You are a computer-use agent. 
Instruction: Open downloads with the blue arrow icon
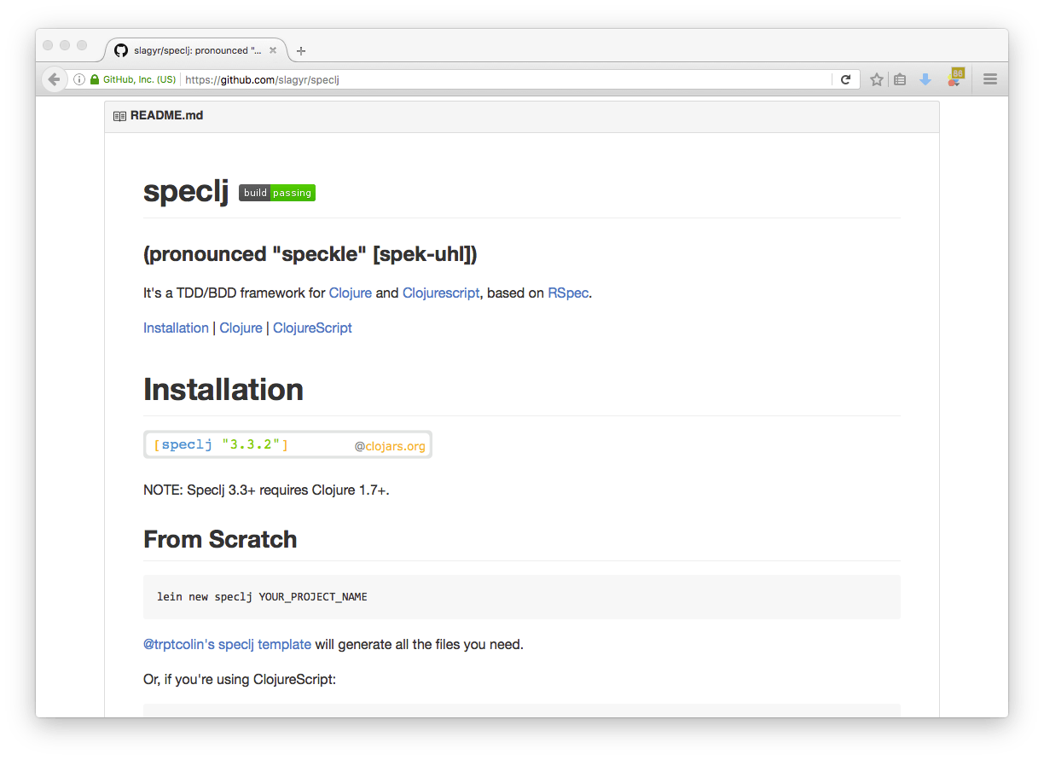[x=925, y=79]
